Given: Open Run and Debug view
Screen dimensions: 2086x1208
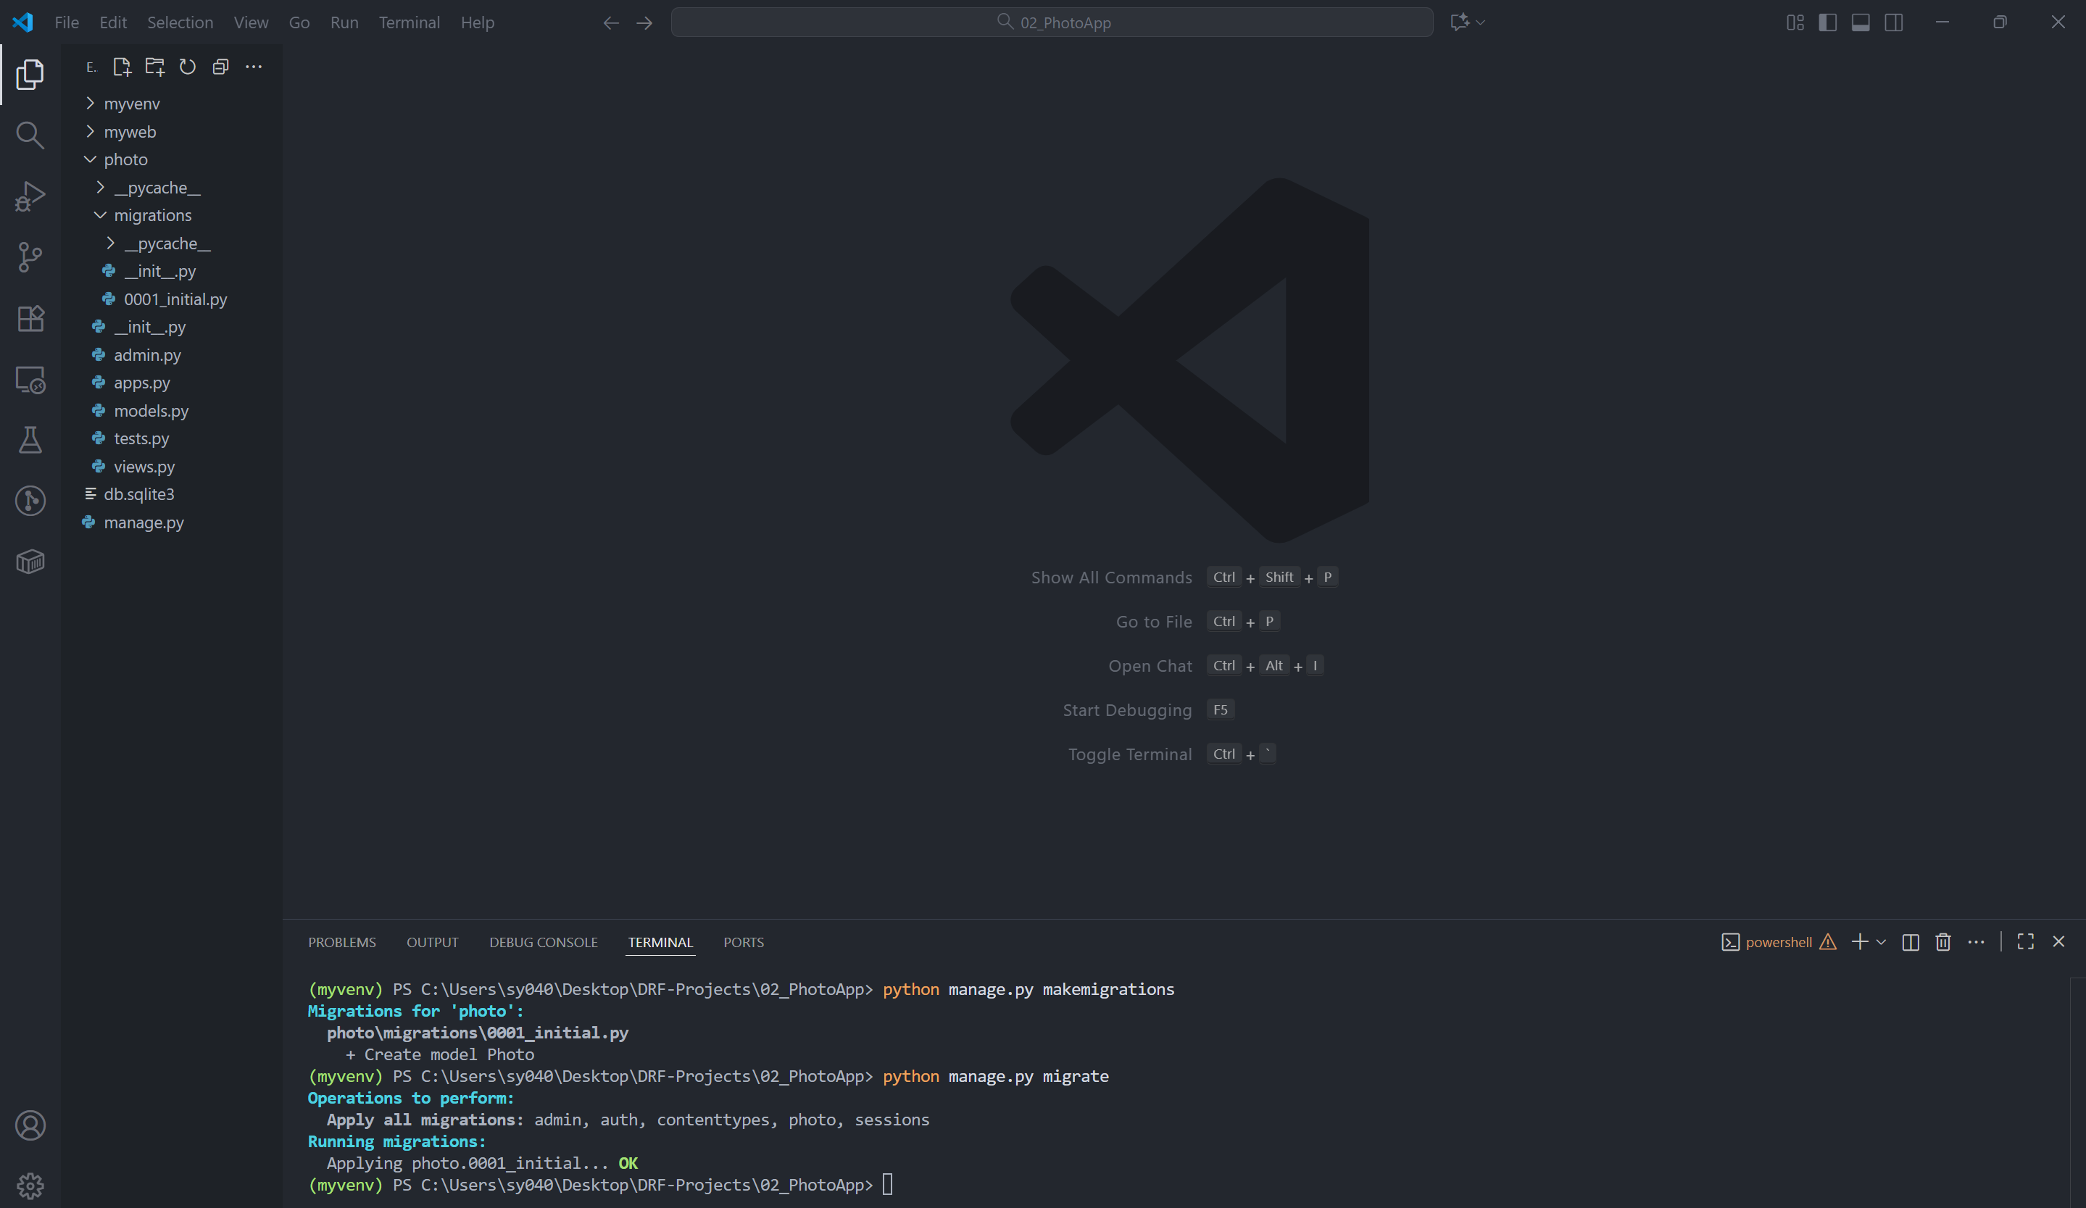Looking at the screenshot, I should 30,196.
